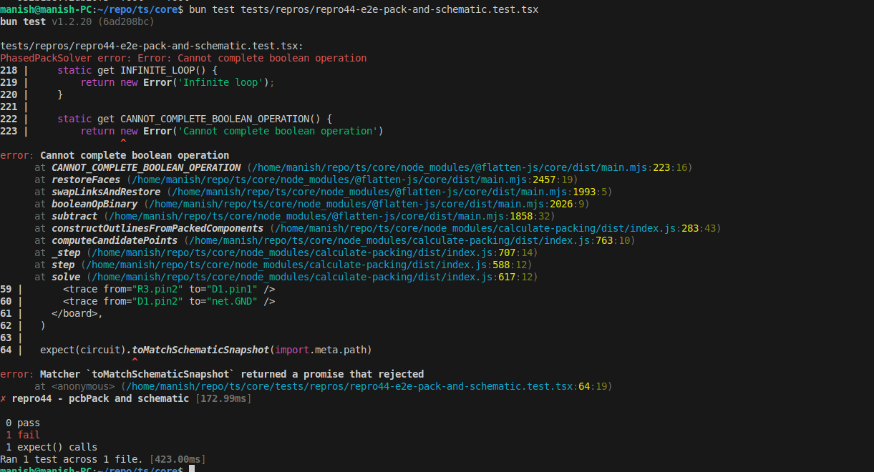
Task: Click the code line returning 'Infinite loop' error
Action: [178, 82]
